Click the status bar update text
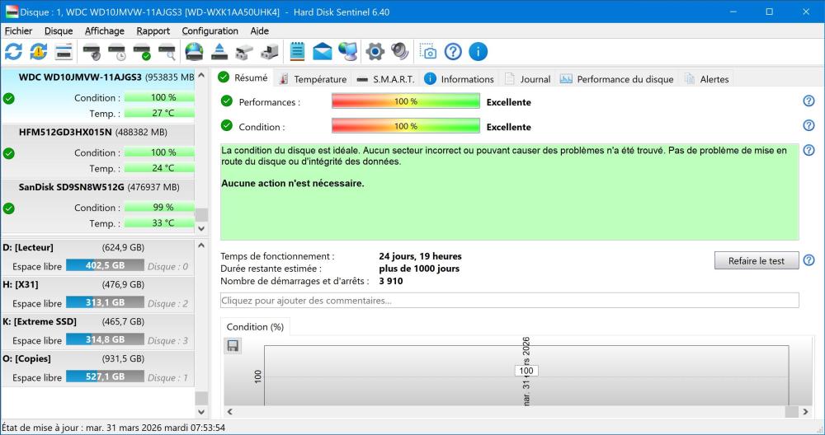Viewport: 825px width, 435px height. (114, 428)
